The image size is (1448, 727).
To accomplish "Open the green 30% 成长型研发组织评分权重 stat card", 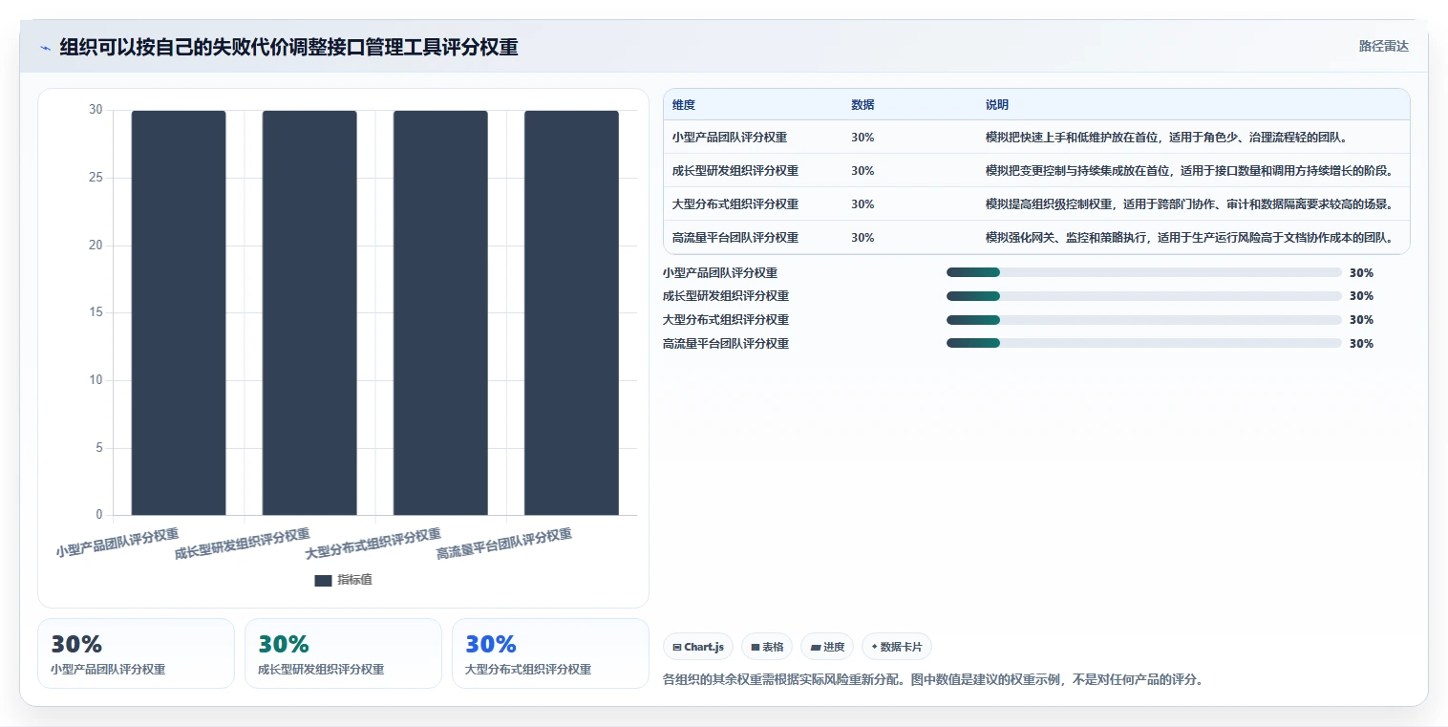I will click(x=343, y=653).
